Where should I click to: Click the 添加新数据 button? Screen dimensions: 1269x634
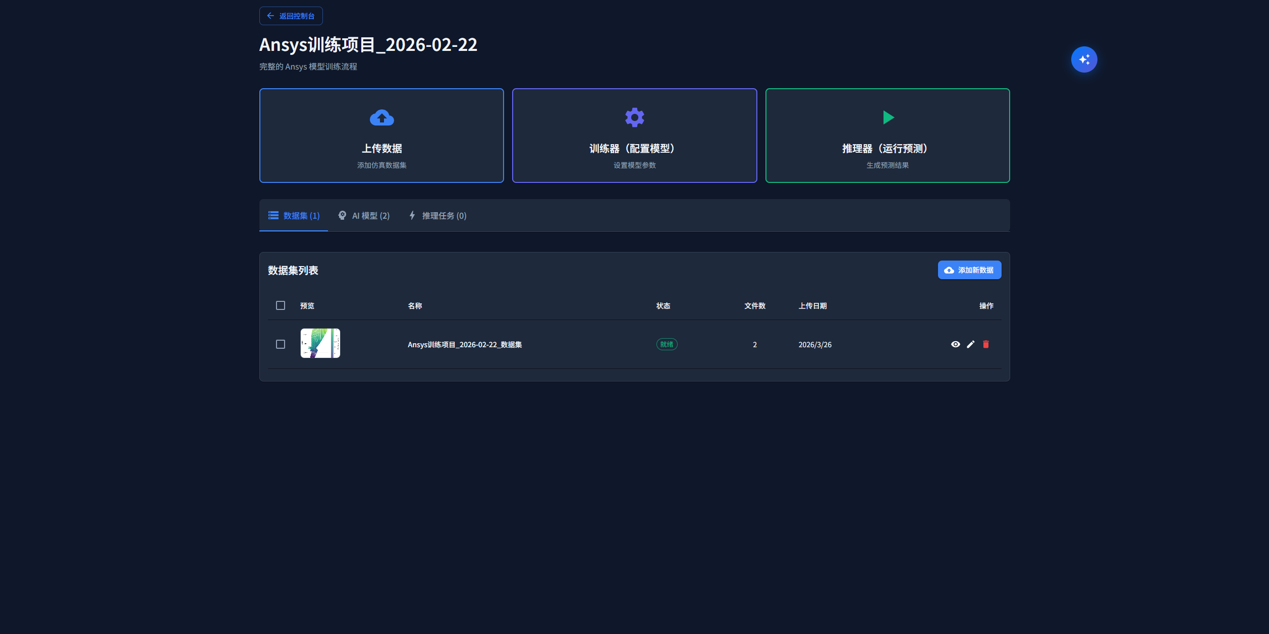(969, 270)
